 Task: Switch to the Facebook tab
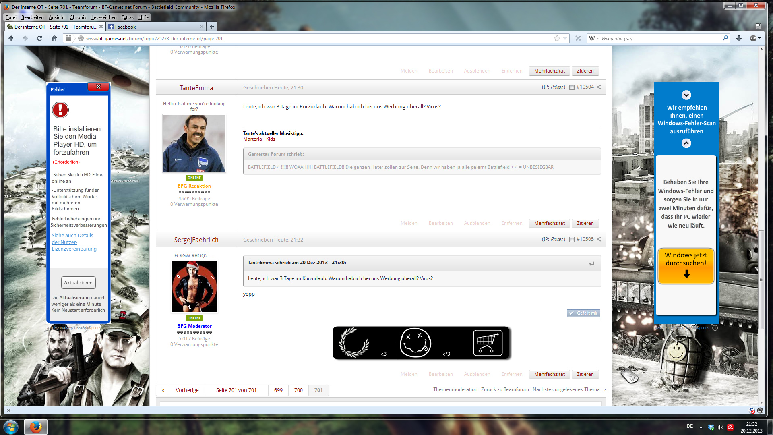pos(155,27)
